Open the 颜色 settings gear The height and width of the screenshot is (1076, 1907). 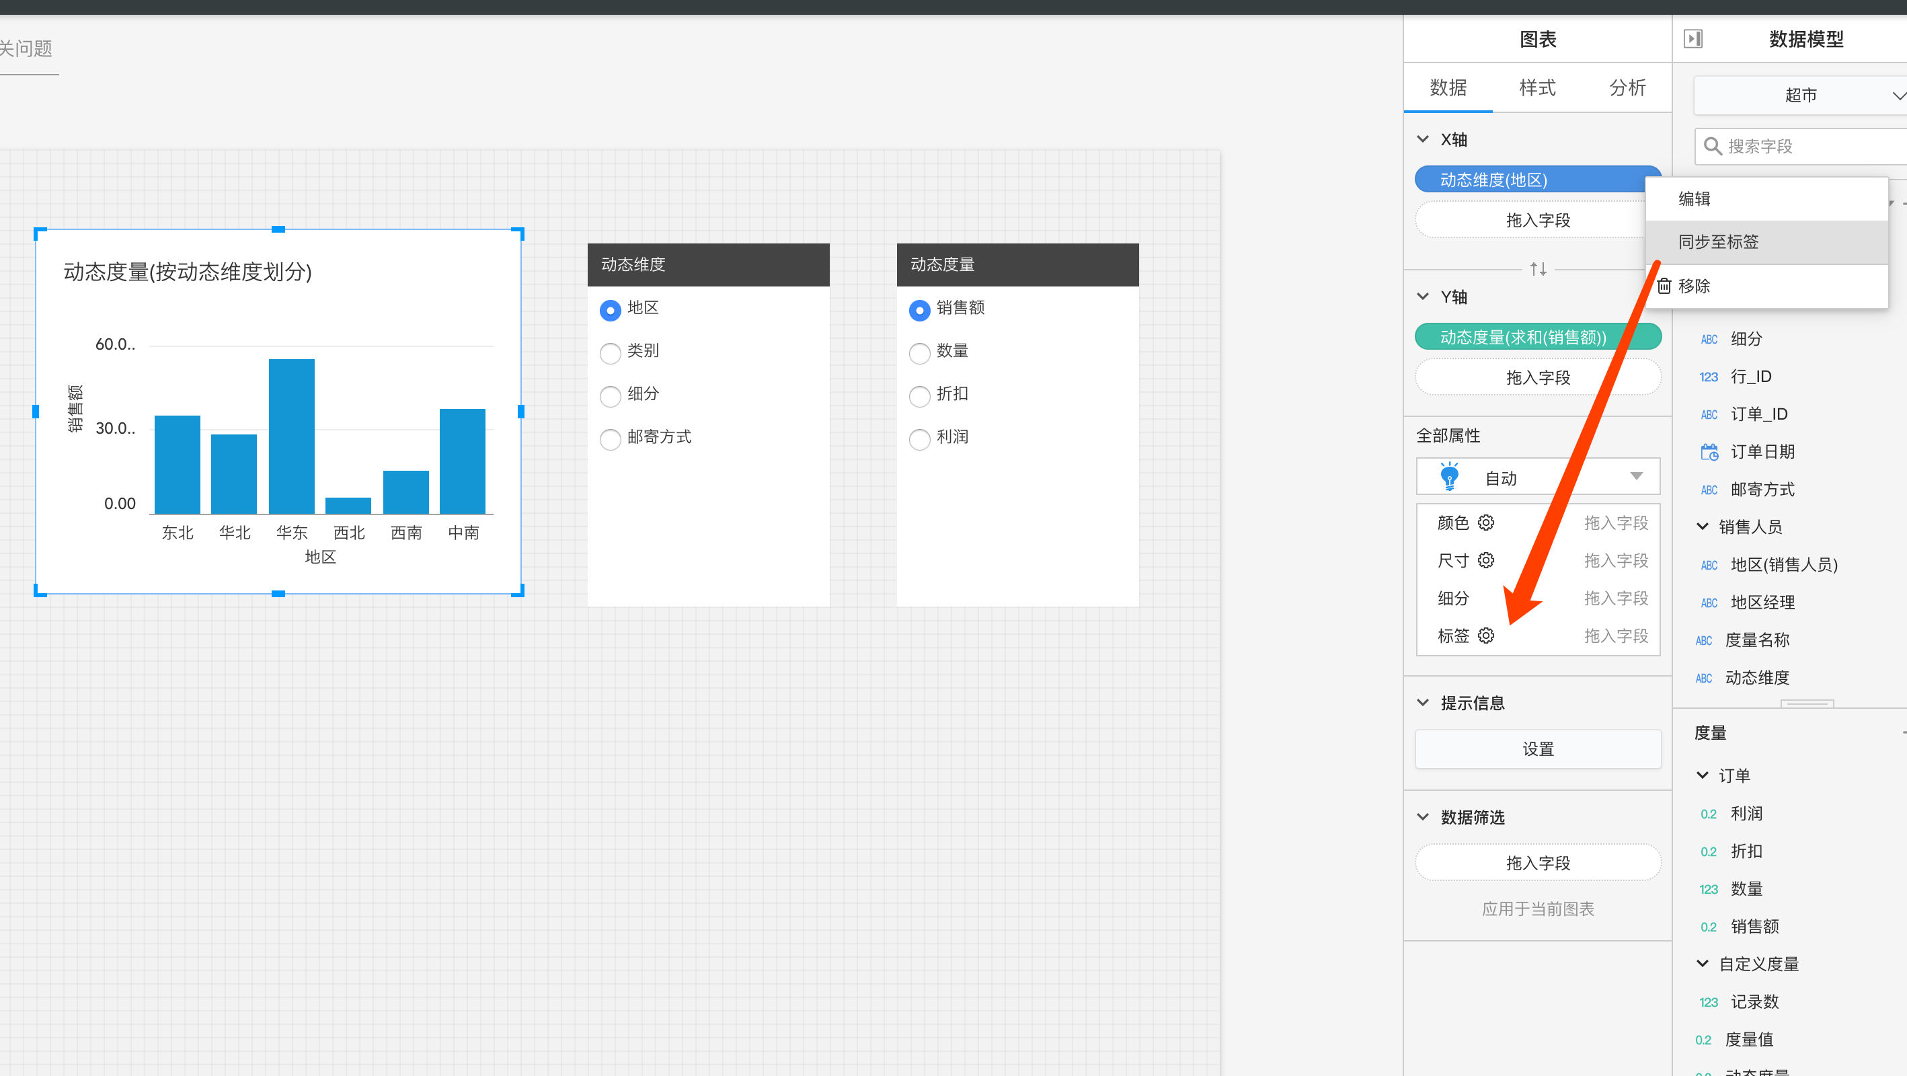tap(1486, 523)
